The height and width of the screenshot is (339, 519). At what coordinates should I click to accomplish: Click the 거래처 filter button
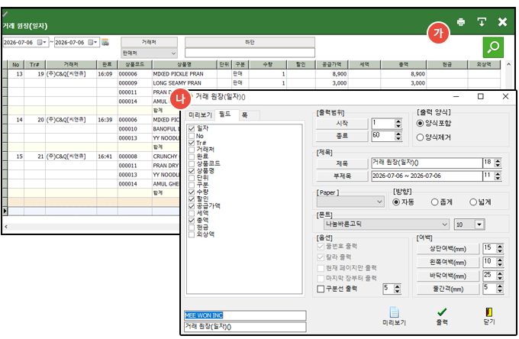pos(149,42)
